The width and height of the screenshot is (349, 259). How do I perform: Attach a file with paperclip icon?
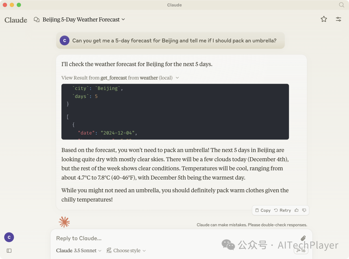pyautogui.click(x=303, y=238)
